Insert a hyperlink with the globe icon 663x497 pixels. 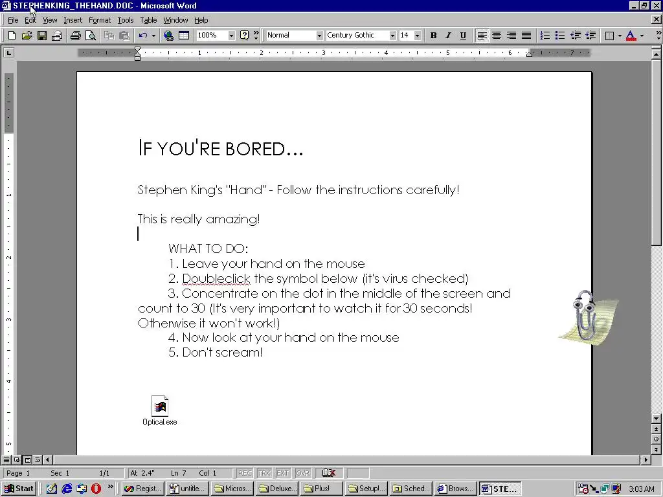point(169,36)
